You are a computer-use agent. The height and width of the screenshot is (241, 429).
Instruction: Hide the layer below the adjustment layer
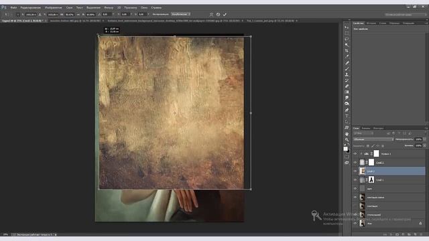[355, 162]
